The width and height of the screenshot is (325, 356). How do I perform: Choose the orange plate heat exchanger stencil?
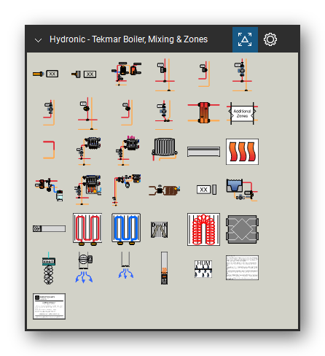(x=203, y=112)
